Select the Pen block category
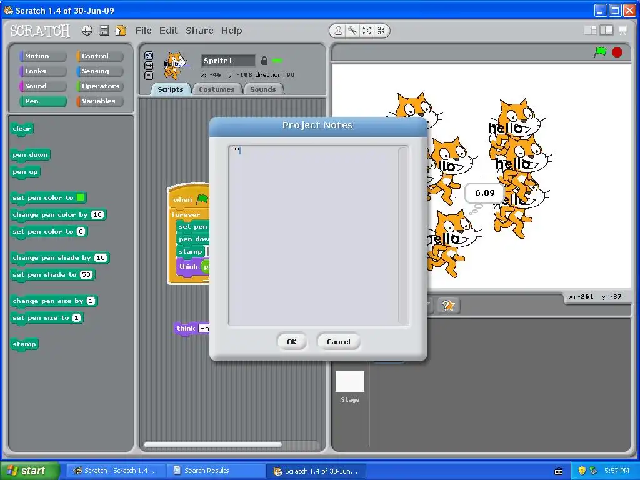The width and height of the screenshot is (640, 480). point(42,101)
